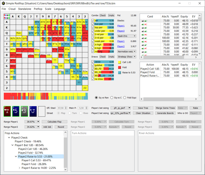Expand Player1 Raise to 14.00 node

pos(19,168)
